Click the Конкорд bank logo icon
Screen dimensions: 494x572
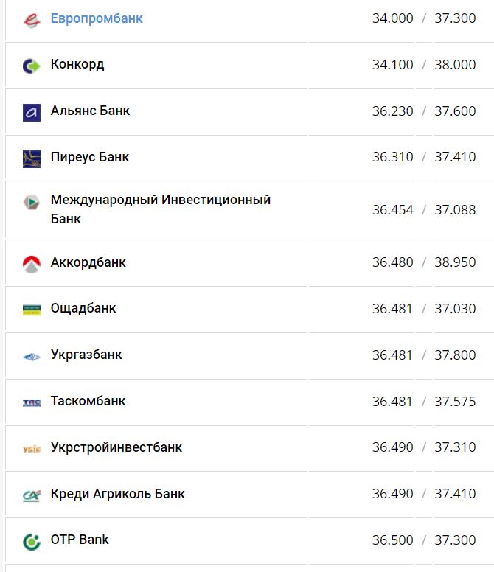[x=31, y=66]
